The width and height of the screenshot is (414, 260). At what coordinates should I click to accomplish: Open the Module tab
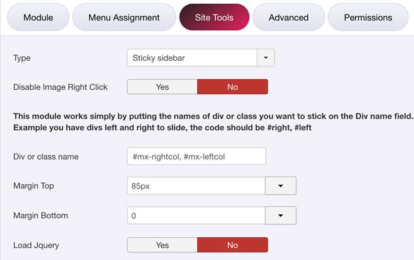click(38, 18)
